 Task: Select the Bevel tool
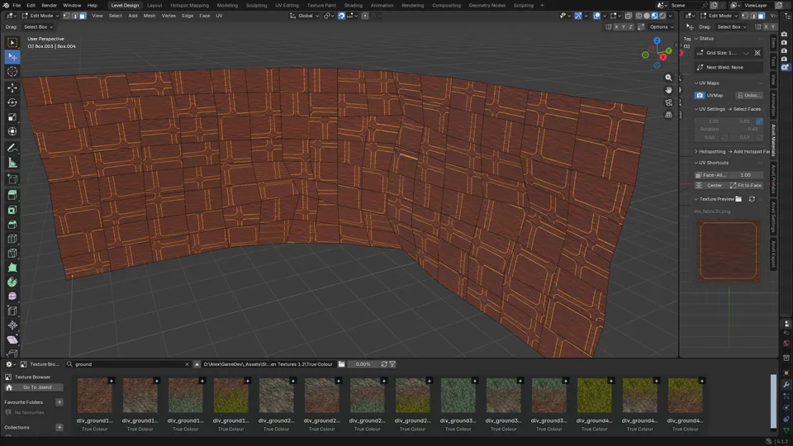[x=12, y=225]
